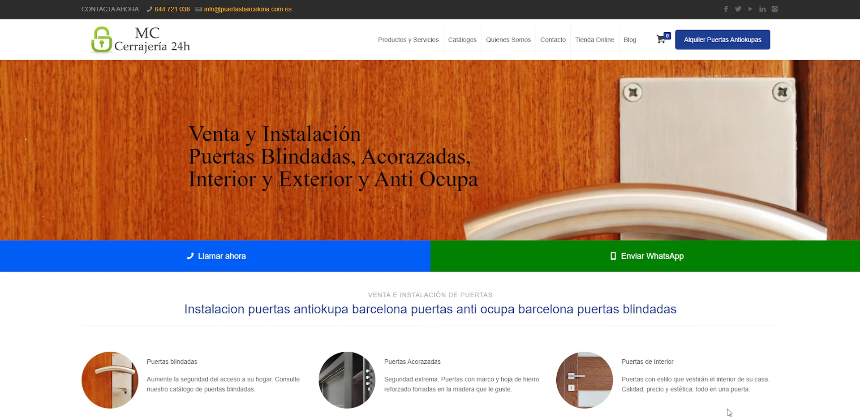Screen dimensions: 860x418
Task: Click the phone icon next to 644 721 038
Action: [x=149, y=9]
